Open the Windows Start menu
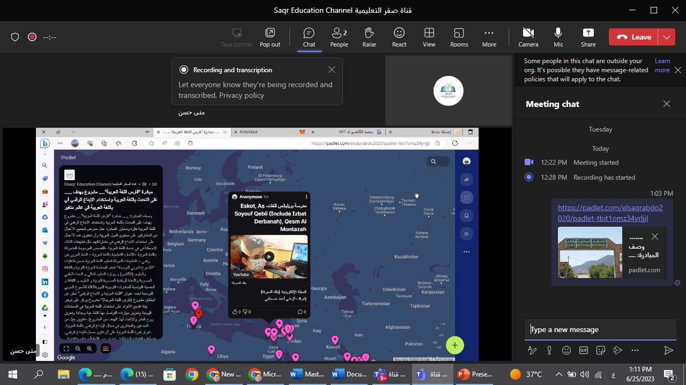This screenshot has height=385, width=686. (x=13, y=374)
